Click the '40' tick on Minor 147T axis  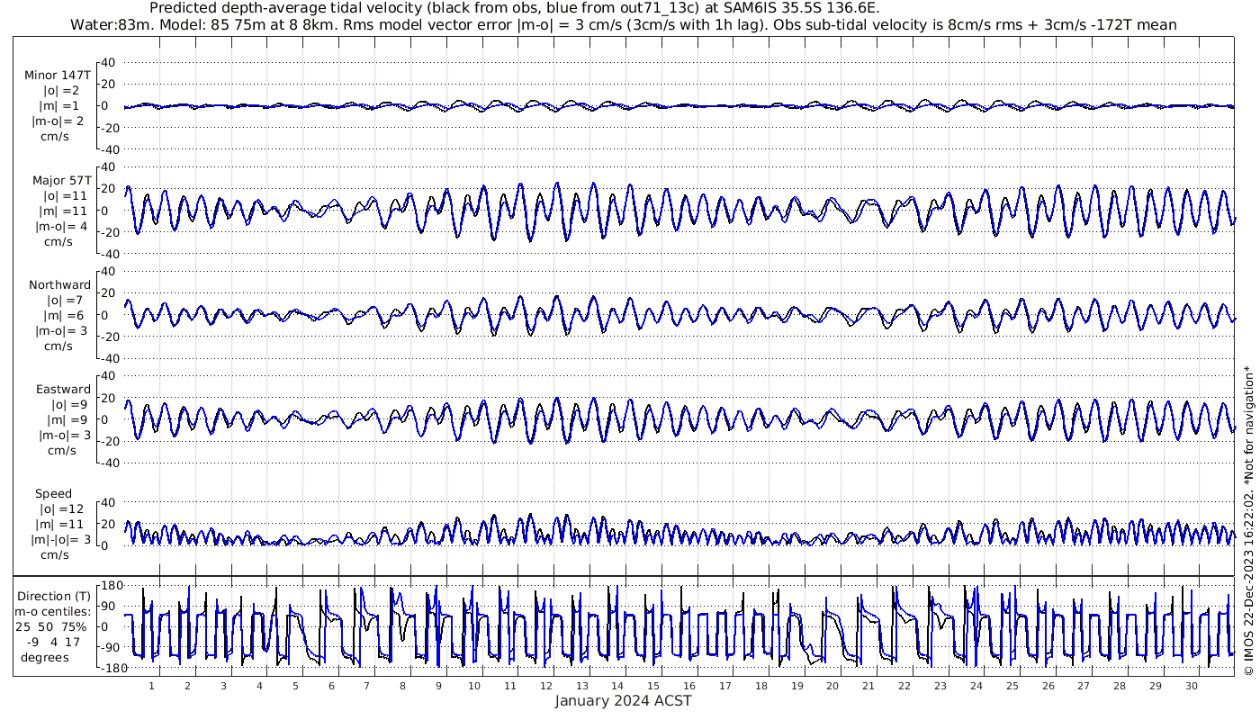pyautogui.click(x=109, y=62)
